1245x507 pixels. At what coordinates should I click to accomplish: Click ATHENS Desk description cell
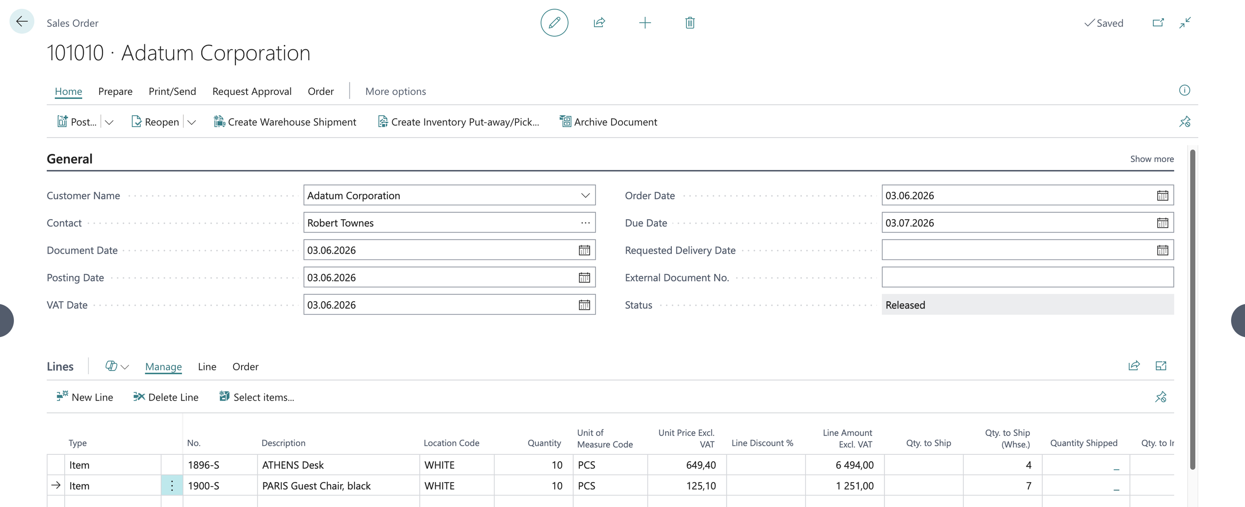pos(339,465)
